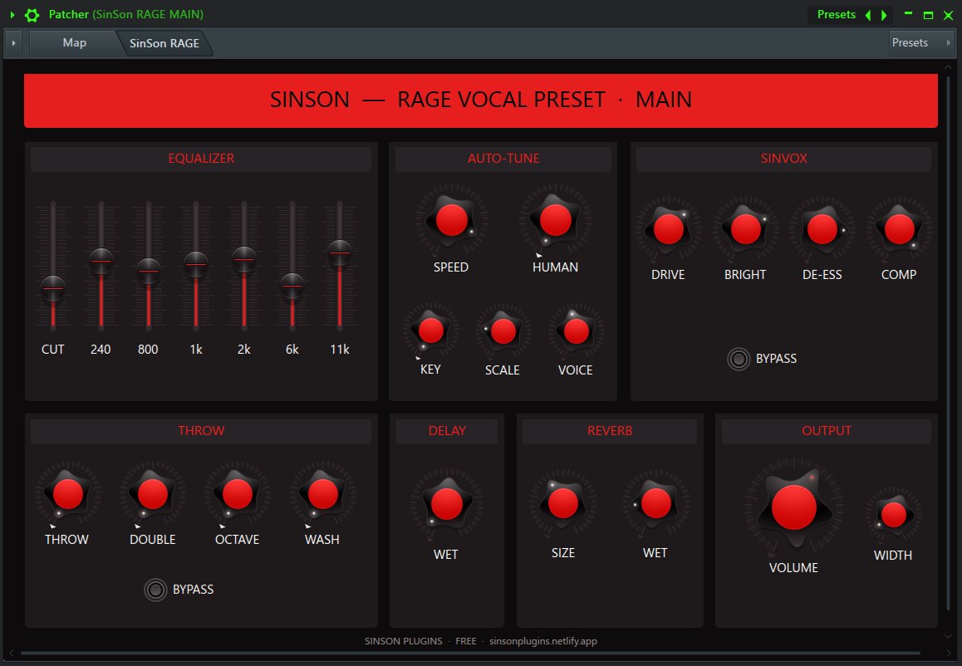962x666 pixels.
Task: Click the Output WIDTH knob
Action: pos(893,515)
